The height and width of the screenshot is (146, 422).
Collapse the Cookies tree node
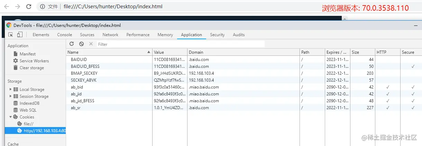(x=11, y=117)
